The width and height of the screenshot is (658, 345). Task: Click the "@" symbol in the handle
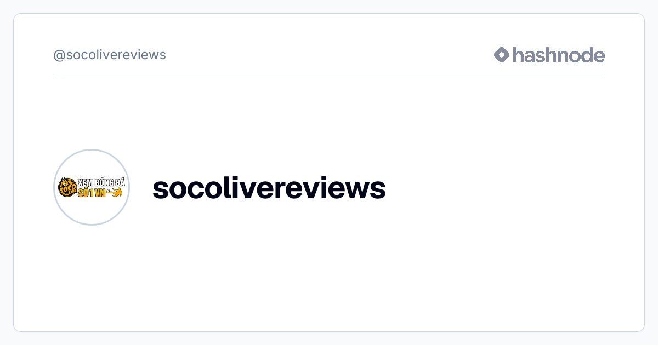click(59, 55)
